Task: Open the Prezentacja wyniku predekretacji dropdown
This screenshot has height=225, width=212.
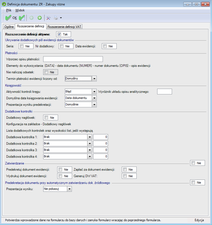Action: coord(94,105)
